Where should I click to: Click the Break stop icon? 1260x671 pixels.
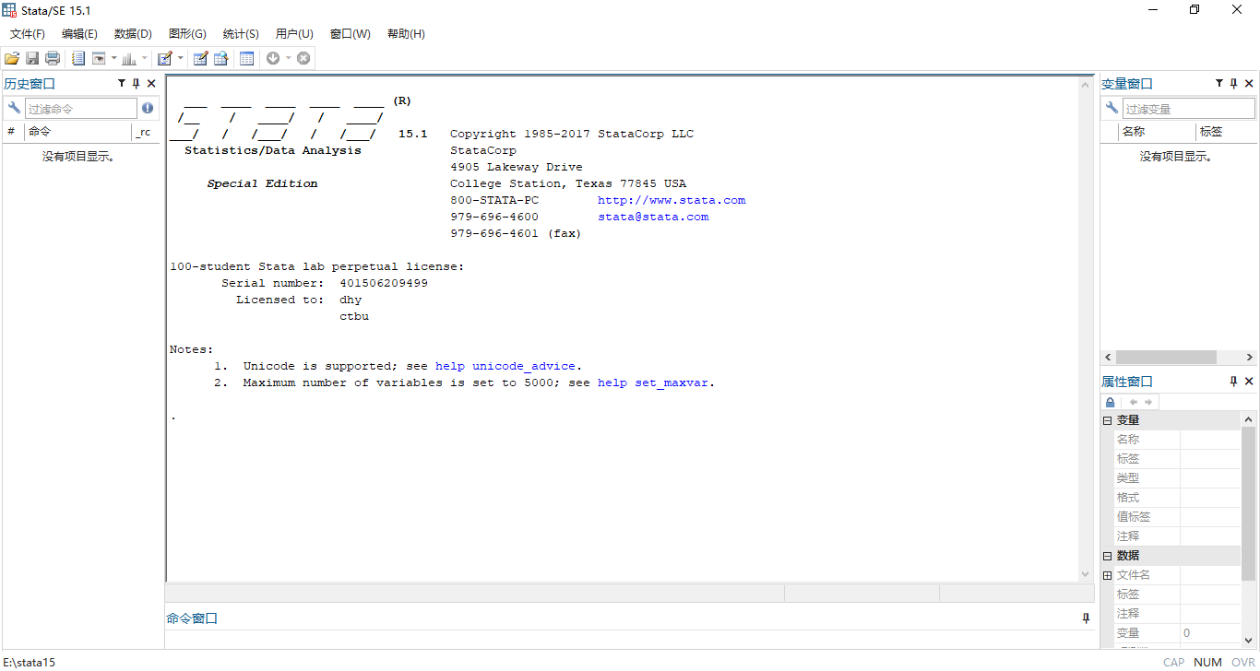pyautogui.click(x=303, y=58)
